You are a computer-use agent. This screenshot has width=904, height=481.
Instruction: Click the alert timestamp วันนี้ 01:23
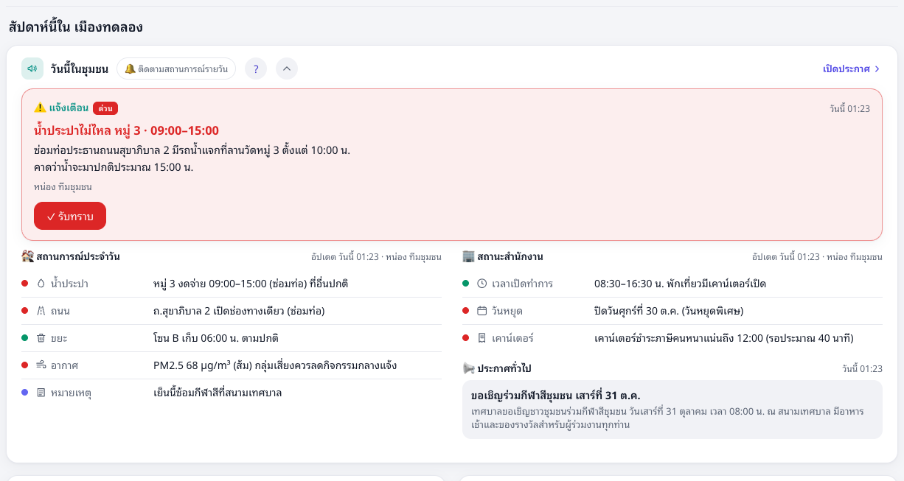849,108
